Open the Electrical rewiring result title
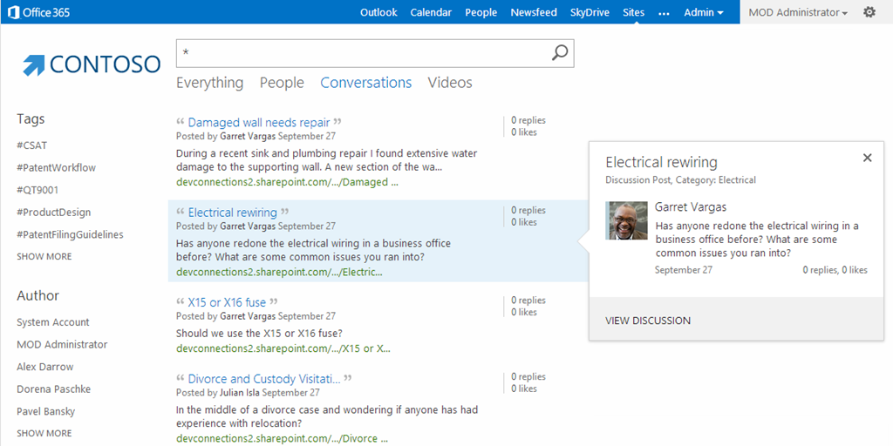 click(x=232, y=213)
